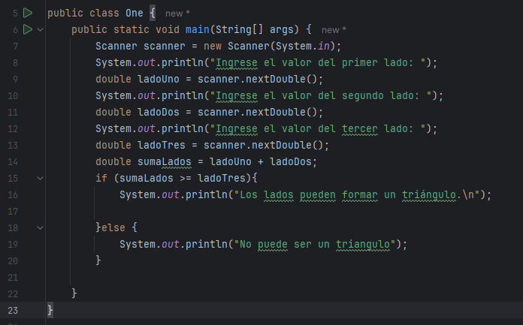
Task: Click the 'new *' hint beside class One
Action: pyautogui.click(x=177, y=14)
